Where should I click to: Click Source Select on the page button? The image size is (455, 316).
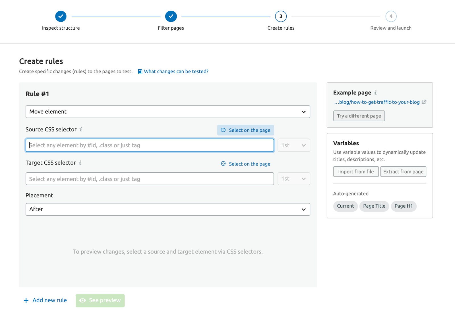245,130
